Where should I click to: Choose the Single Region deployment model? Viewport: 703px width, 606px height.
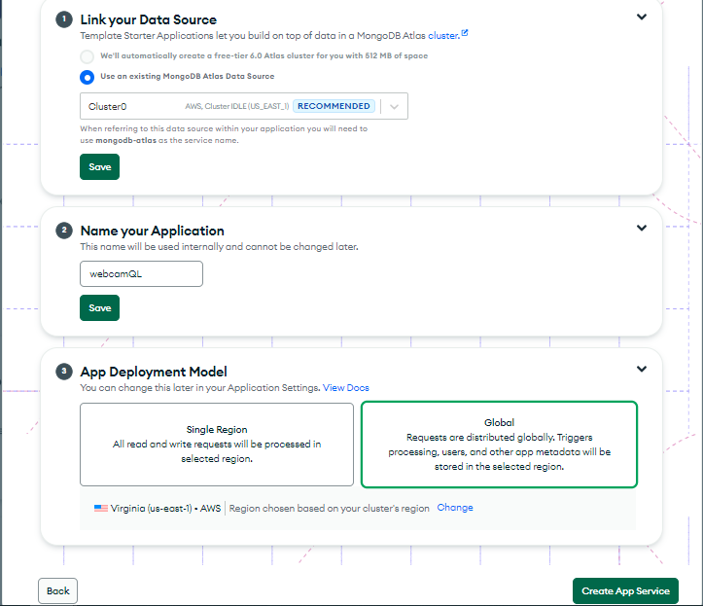217,445
